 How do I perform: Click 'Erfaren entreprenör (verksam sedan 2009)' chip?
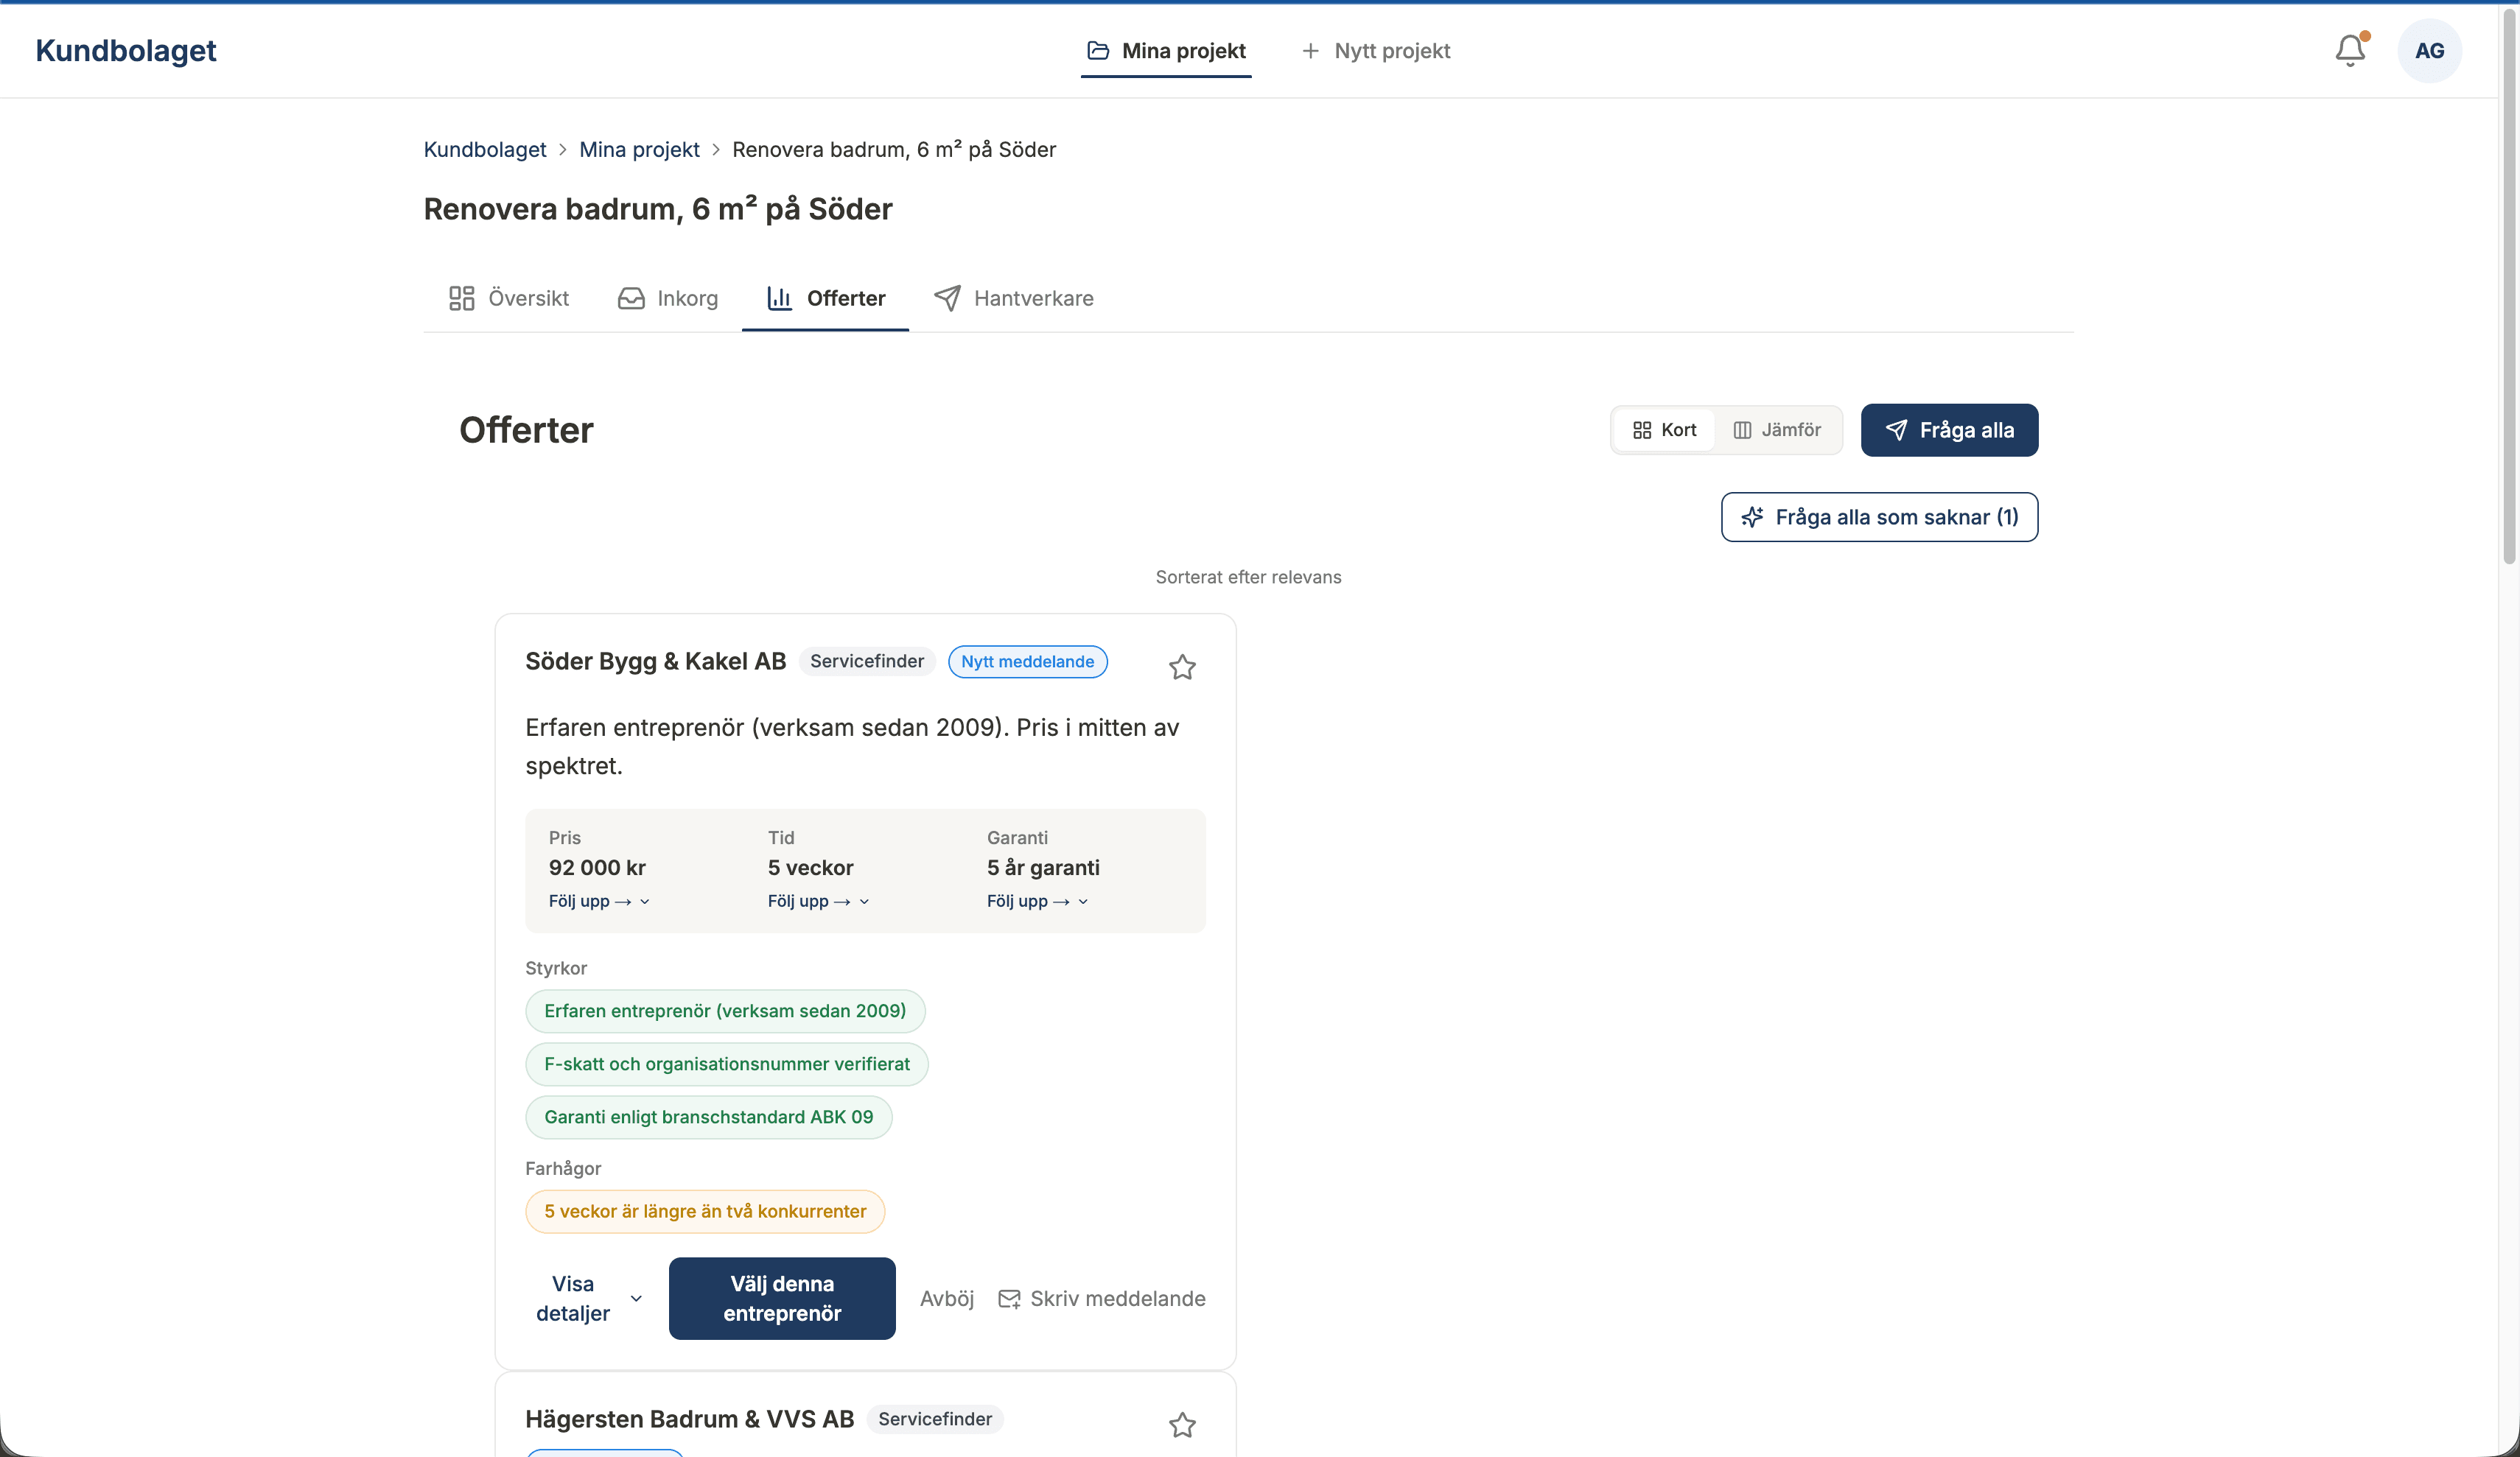pyautogui.click(x=725, y=1010)
